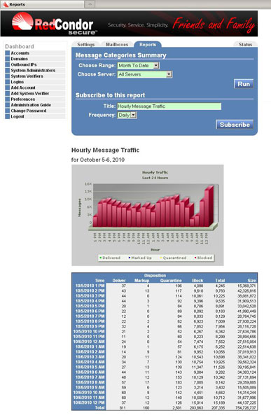Click the blue bullet icon next to Outbound IPs
The height and width of the screenshot is (420, 271).
[x=8, y=64]
